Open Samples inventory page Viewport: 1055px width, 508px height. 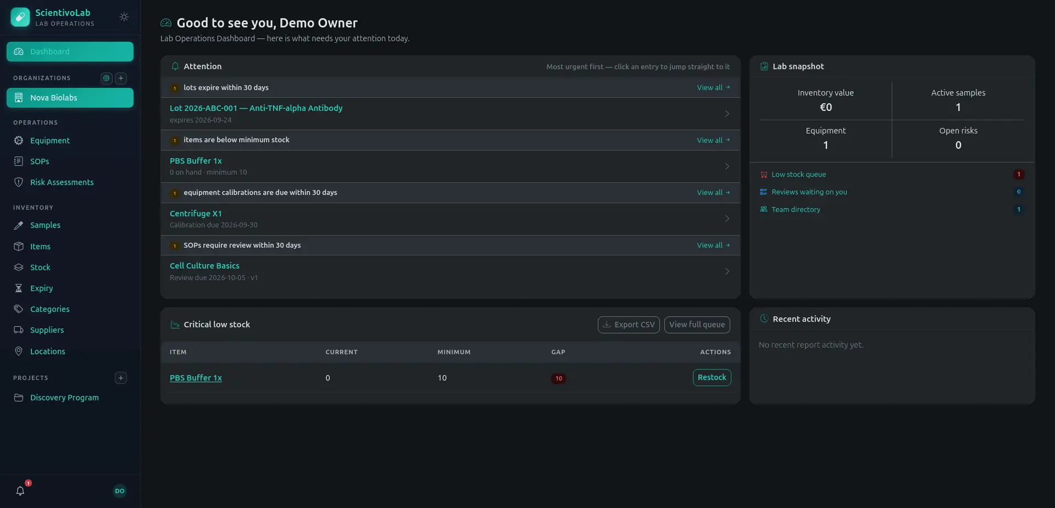(70, 225)
